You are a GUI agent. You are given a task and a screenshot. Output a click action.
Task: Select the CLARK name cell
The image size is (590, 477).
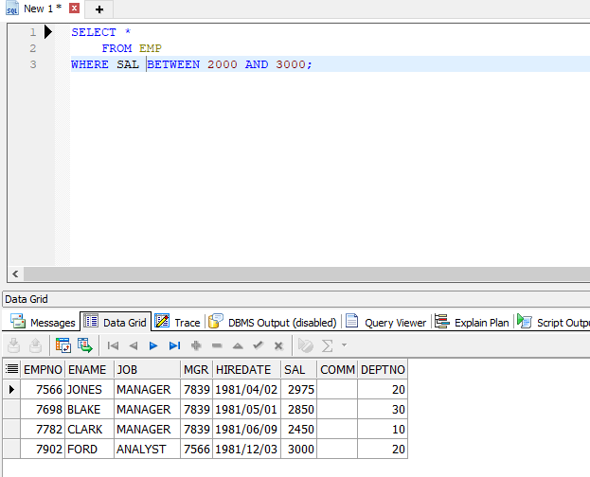pyautogui.click(x=89, y=430)
